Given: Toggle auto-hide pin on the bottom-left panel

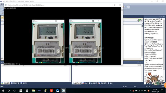Looking at the screenshot, I should click(x=140, y=62).
